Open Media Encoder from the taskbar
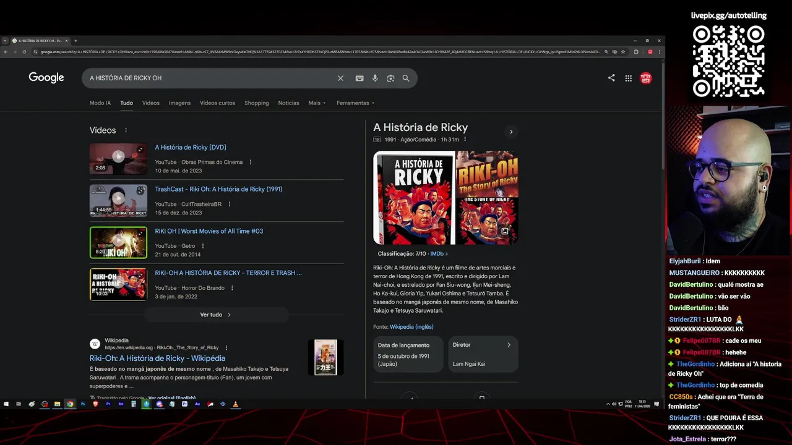This screenshot has width=792, height=445. (x=121, y=404)
